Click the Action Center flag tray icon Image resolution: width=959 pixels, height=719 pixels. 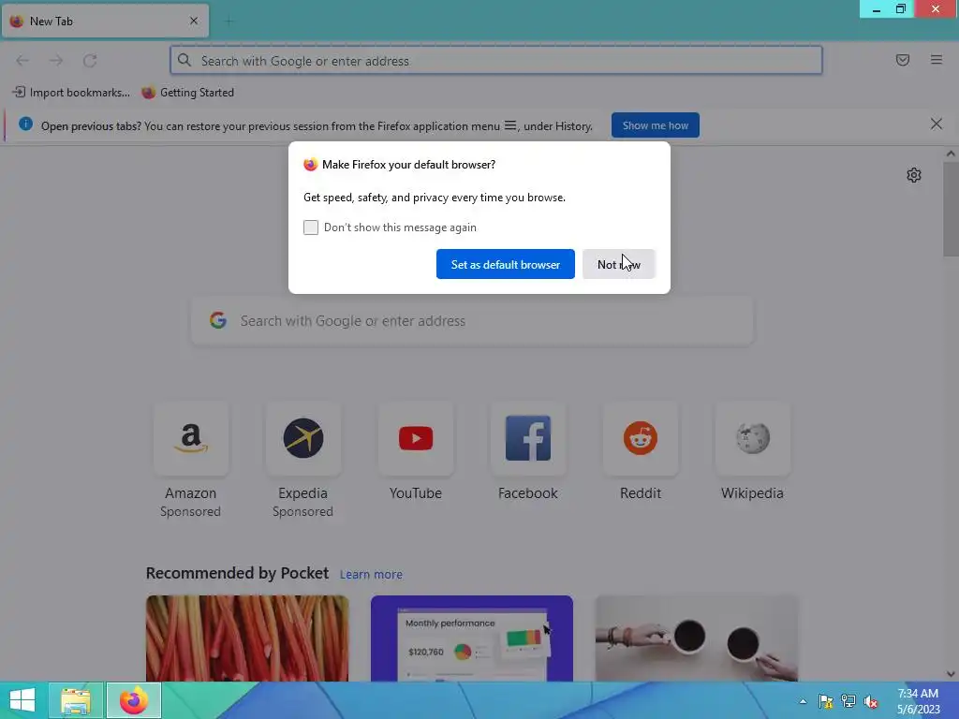pos(826,701)
